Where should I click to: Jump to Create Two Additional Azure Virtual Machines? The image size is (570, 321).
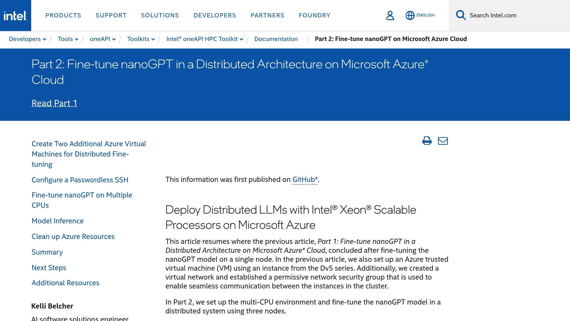[x=89, y=154]
